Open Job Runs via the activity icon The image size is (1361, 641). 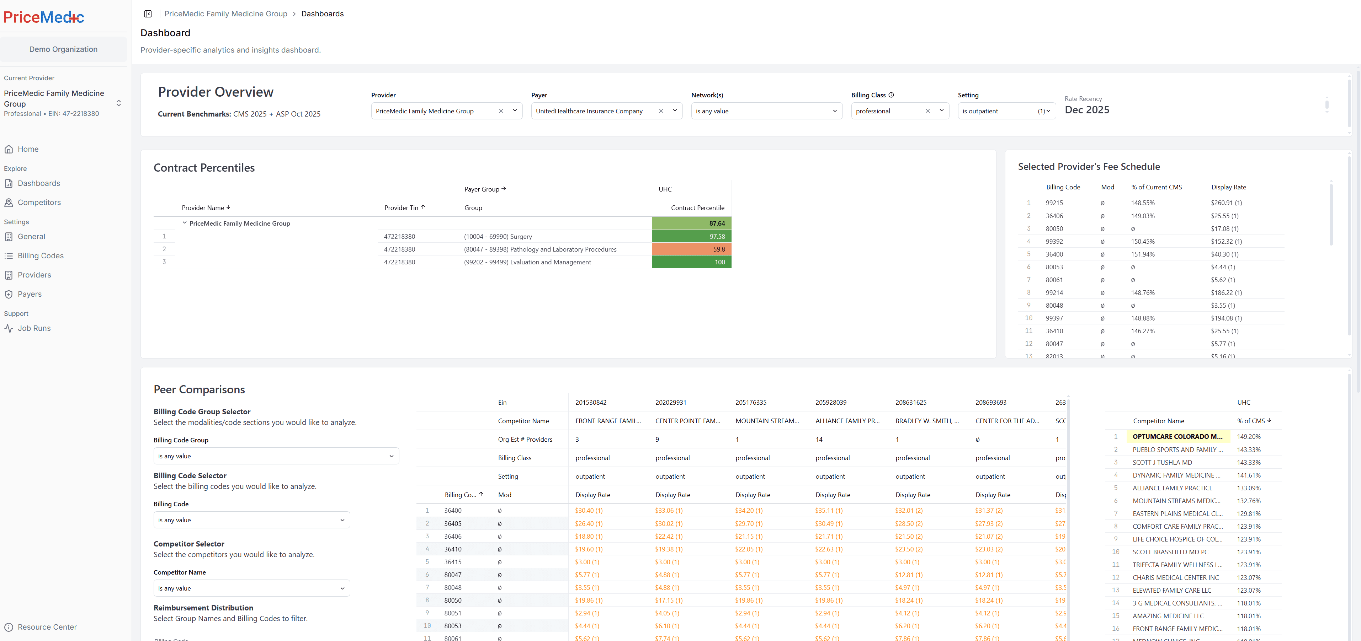point(9,328)
